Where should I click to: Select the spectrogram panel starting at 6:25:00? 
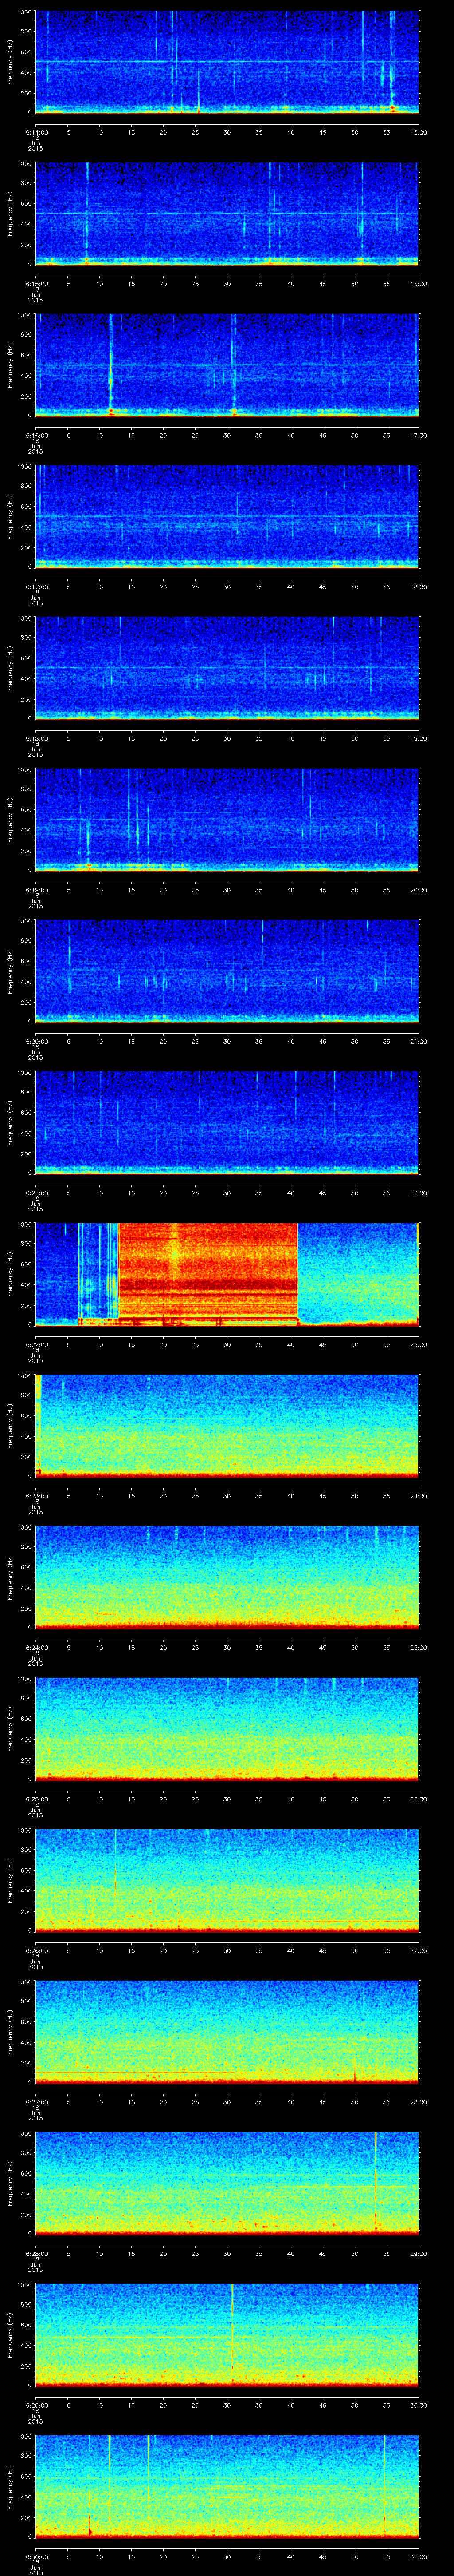point(227,1729)
